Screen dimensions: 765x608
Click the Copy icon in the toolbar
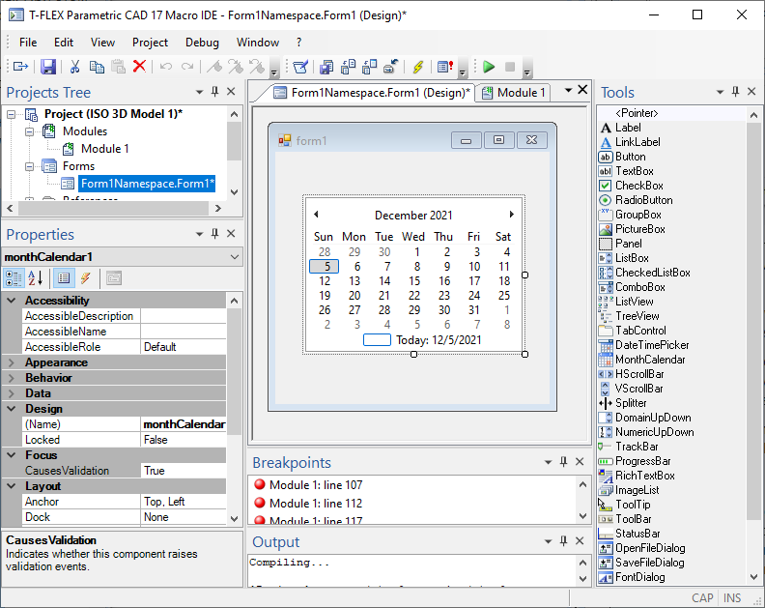(x=97, y=67)
